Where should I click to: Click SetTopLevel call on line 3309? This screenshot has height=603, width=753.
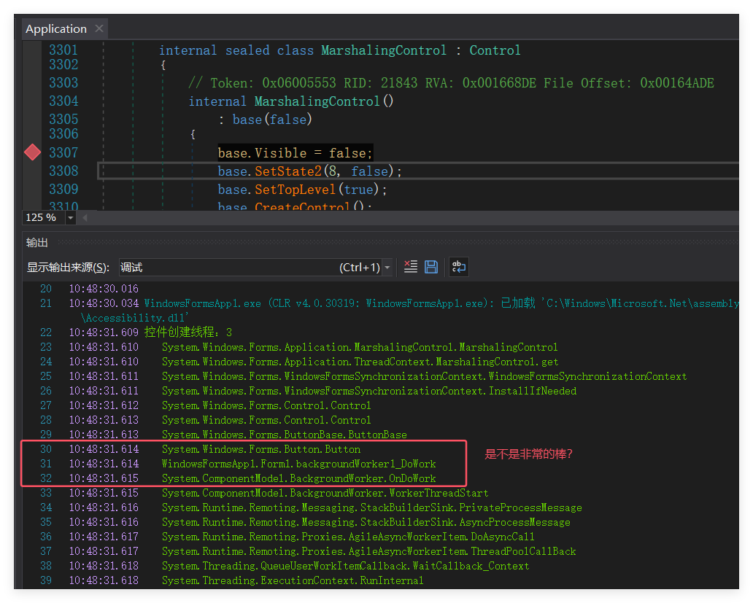click(x=296, y=189)
